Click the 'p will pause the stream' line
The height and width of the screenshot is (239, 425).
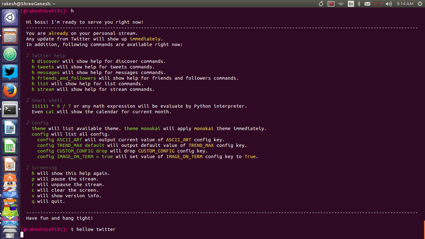point(65,179)
